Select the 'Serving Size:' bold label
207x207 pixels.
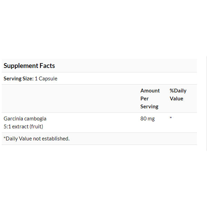point(18,79)
